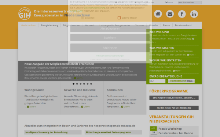The image size is (220, 137).
Task: Visit the Facebook page icon
Action: (182, 14)
